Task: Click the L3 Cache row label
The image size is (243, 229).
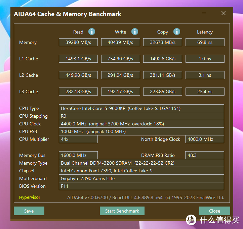Action: tap(29, 92)
